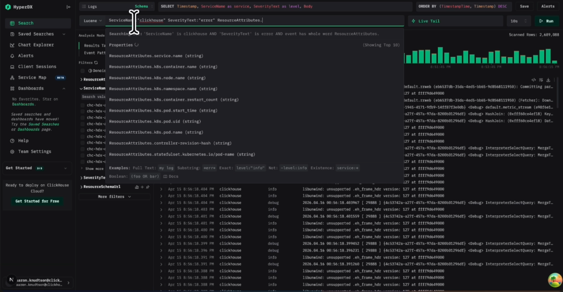Click the download results icon

[548, 80]
